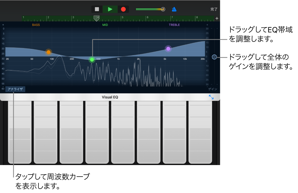
Task: Select the purple treble EQ handle
Action: point(168,49)
